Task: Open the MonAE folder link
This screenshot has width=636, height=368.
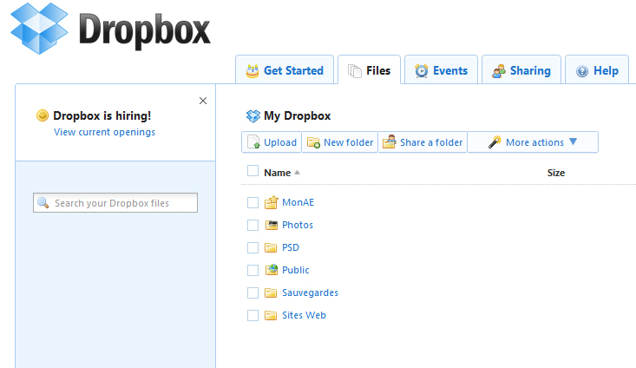Action: (x=298, y=202)
